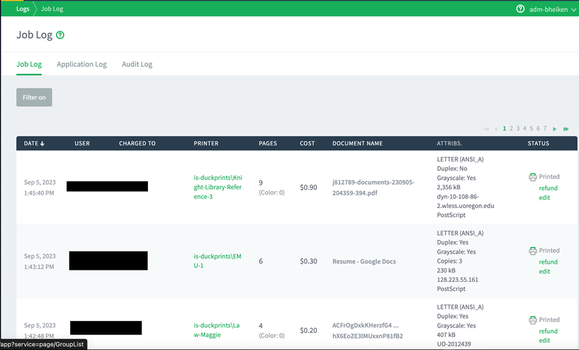Go to page 5 of results
The image size is (579, 350).
point(531,128)
